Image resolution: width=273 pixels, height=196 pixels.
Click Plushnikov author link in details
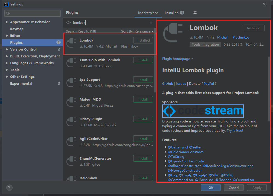[x=241, y=37]
